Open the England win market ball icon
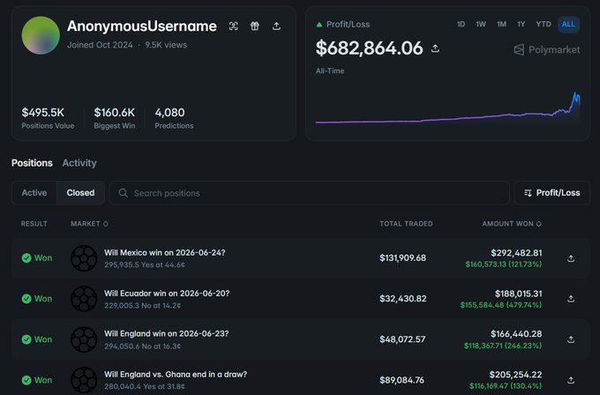The height and width of the screenshot is (395, 600). point(84,339)
